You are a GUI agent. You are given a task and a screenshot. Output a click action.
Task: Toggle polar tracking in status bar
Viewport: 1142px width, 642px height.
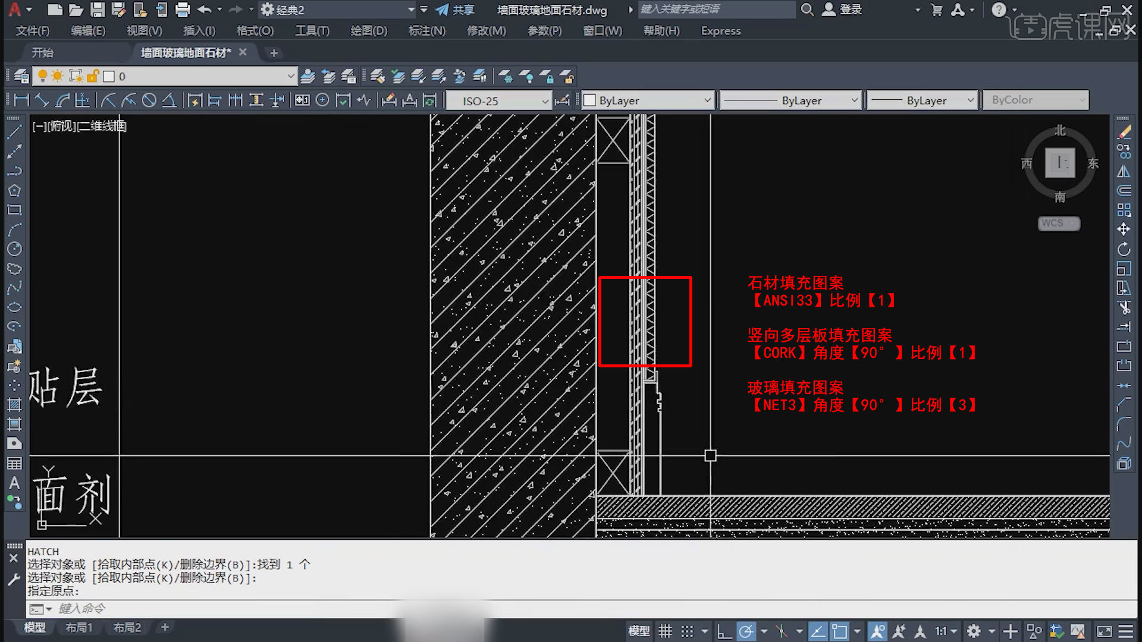click(746, 631)
